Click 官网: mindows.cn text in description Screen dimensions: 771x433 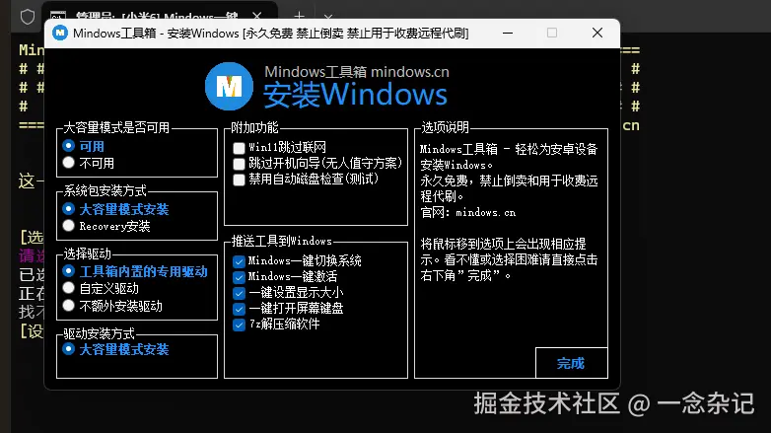pos(467,213)
